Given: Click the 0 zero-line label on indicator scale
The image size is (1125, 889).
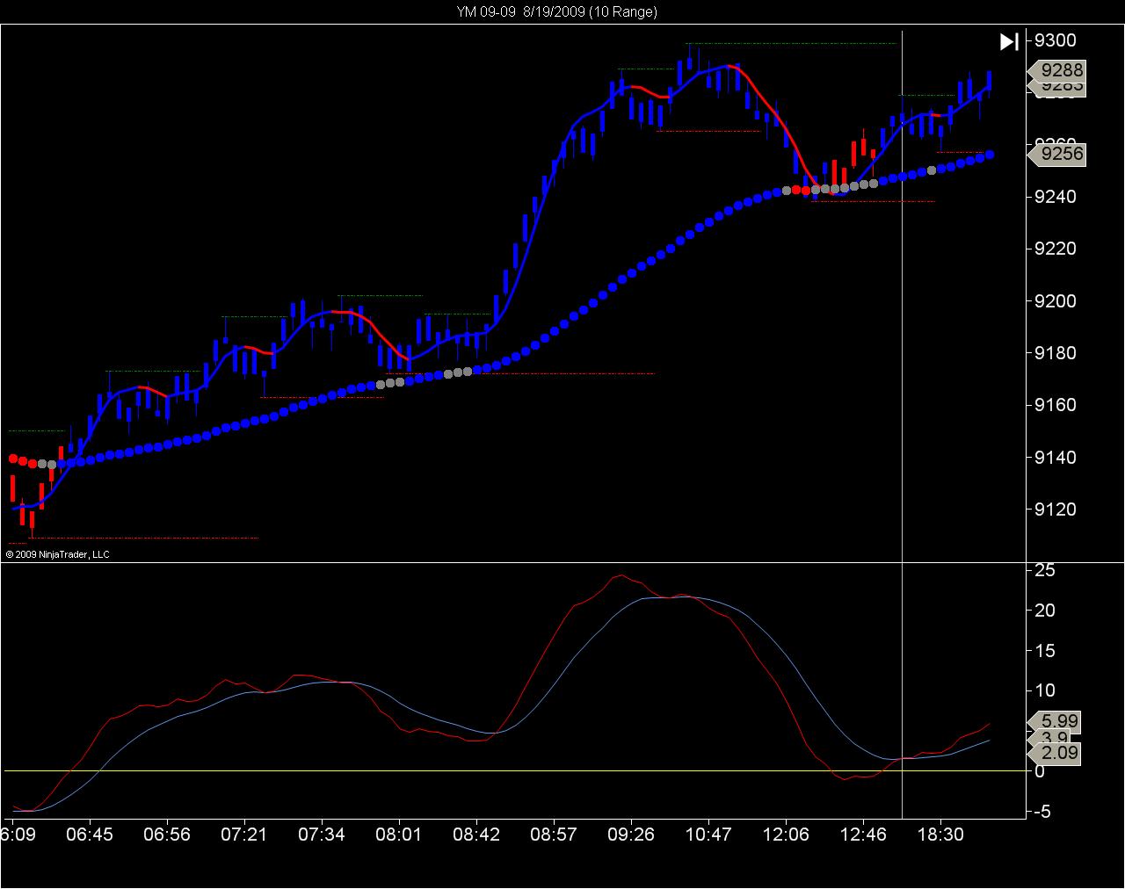Looking at the screenshot, I should click(x=1040, y=771).
